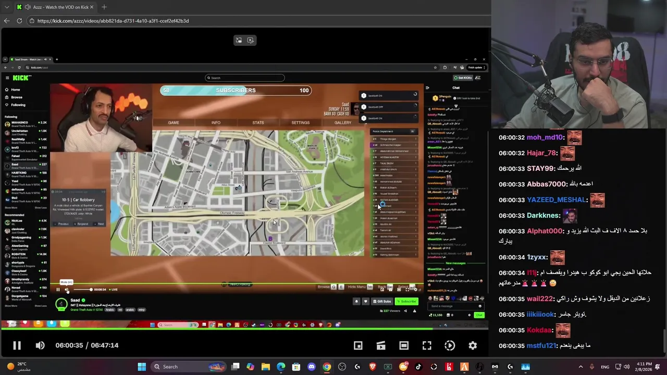Click 'Gift Subs' in the recorded stream
This screenshot has width=667, height=375.
click(x=382, y=301)
